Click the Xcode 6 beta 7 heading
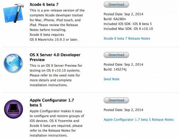Image resolution: width=179 pixels, height=138 pixels. click(44, 5)
